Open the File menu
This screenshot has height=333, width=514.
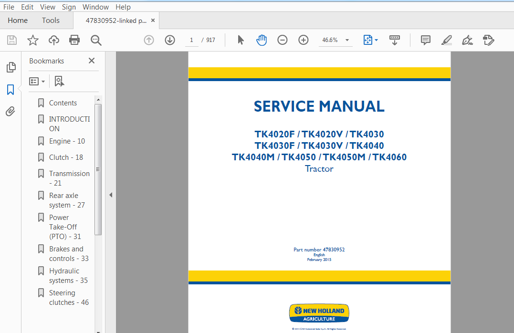click(9, 7)
